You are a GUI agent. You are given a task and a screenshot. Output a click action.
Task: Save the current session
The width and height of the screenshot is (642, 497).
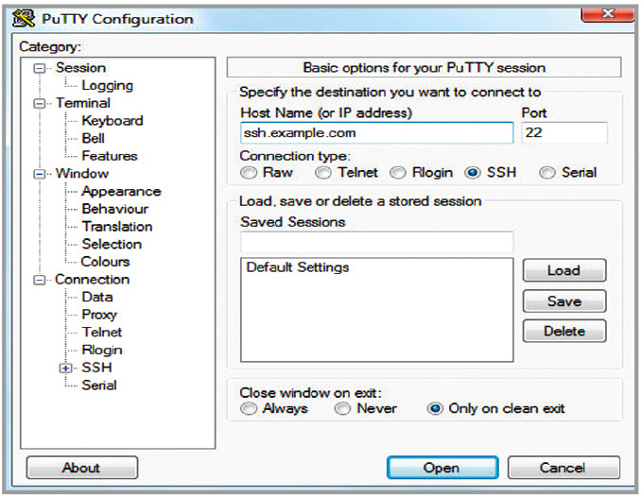coord(564,301)
